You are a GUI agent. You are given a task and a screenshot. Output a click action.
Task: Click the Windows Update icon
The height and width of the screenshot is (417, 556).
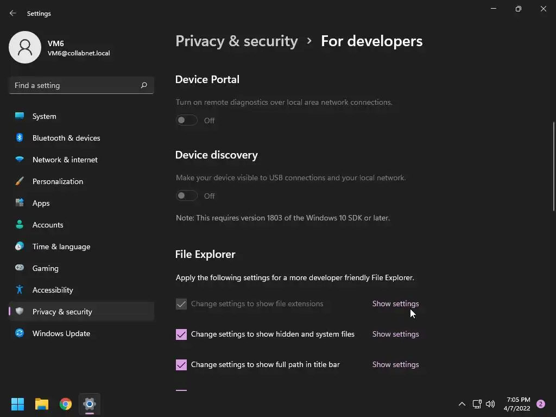(x=20, y=333)
